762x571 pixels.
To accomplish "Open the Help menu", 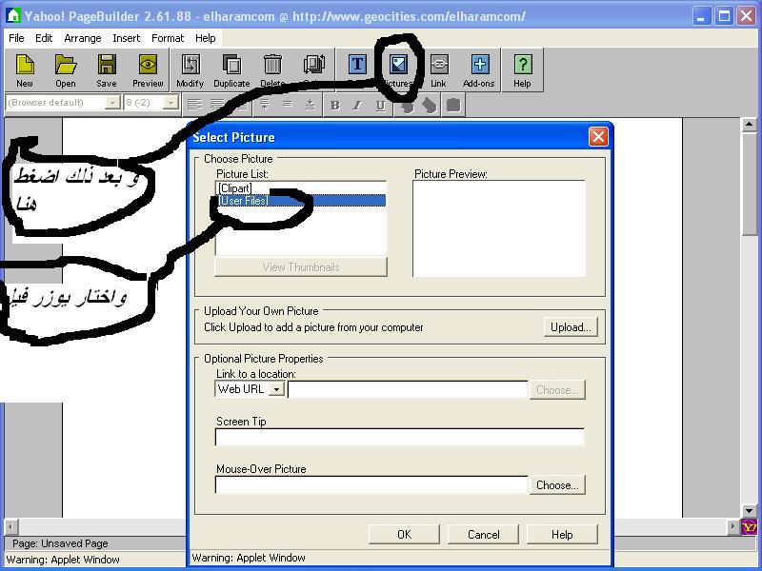I will 205,38.
